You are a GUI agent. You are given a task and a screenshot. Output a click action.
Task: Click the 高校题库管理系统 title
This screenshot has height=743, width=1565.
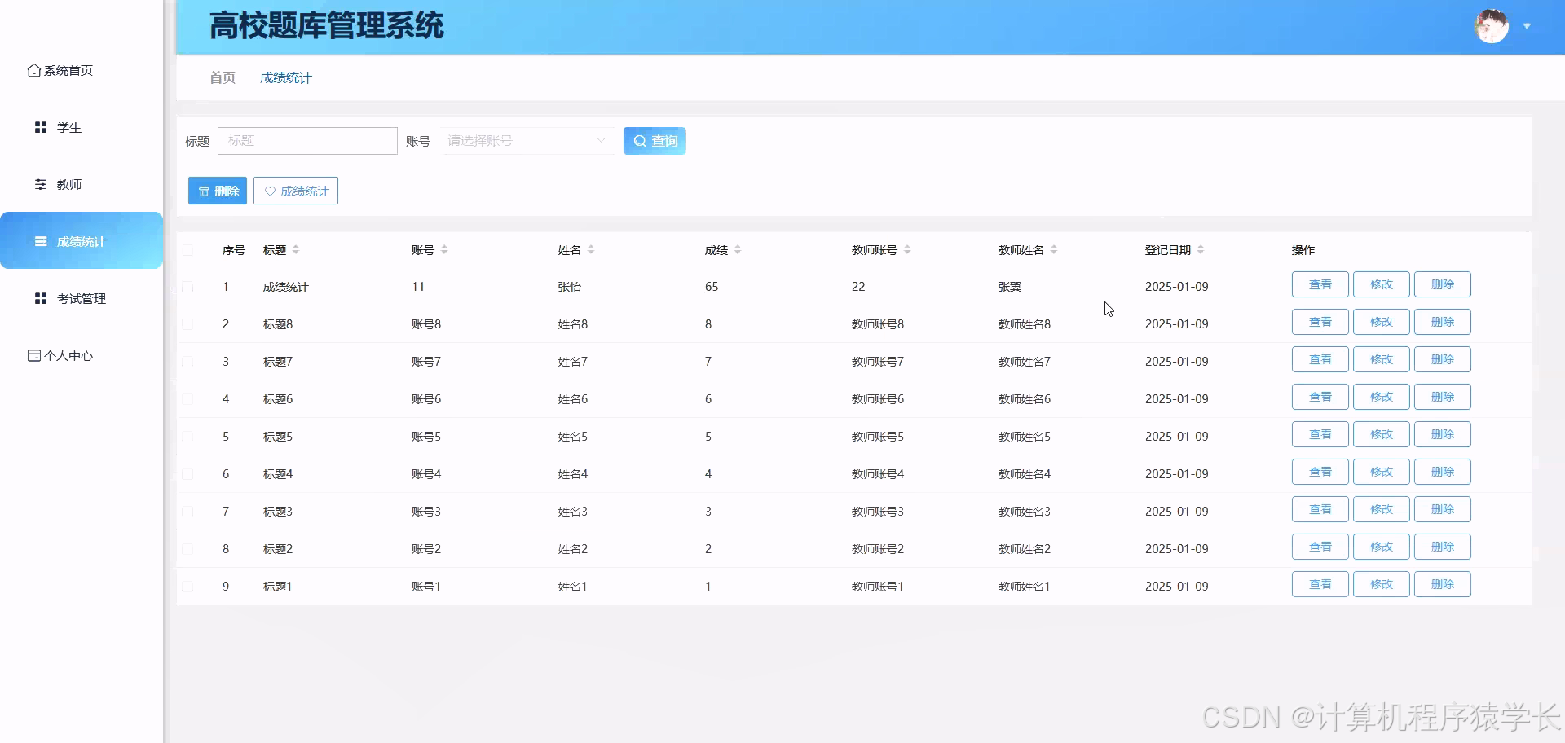(x=327, y=26)
